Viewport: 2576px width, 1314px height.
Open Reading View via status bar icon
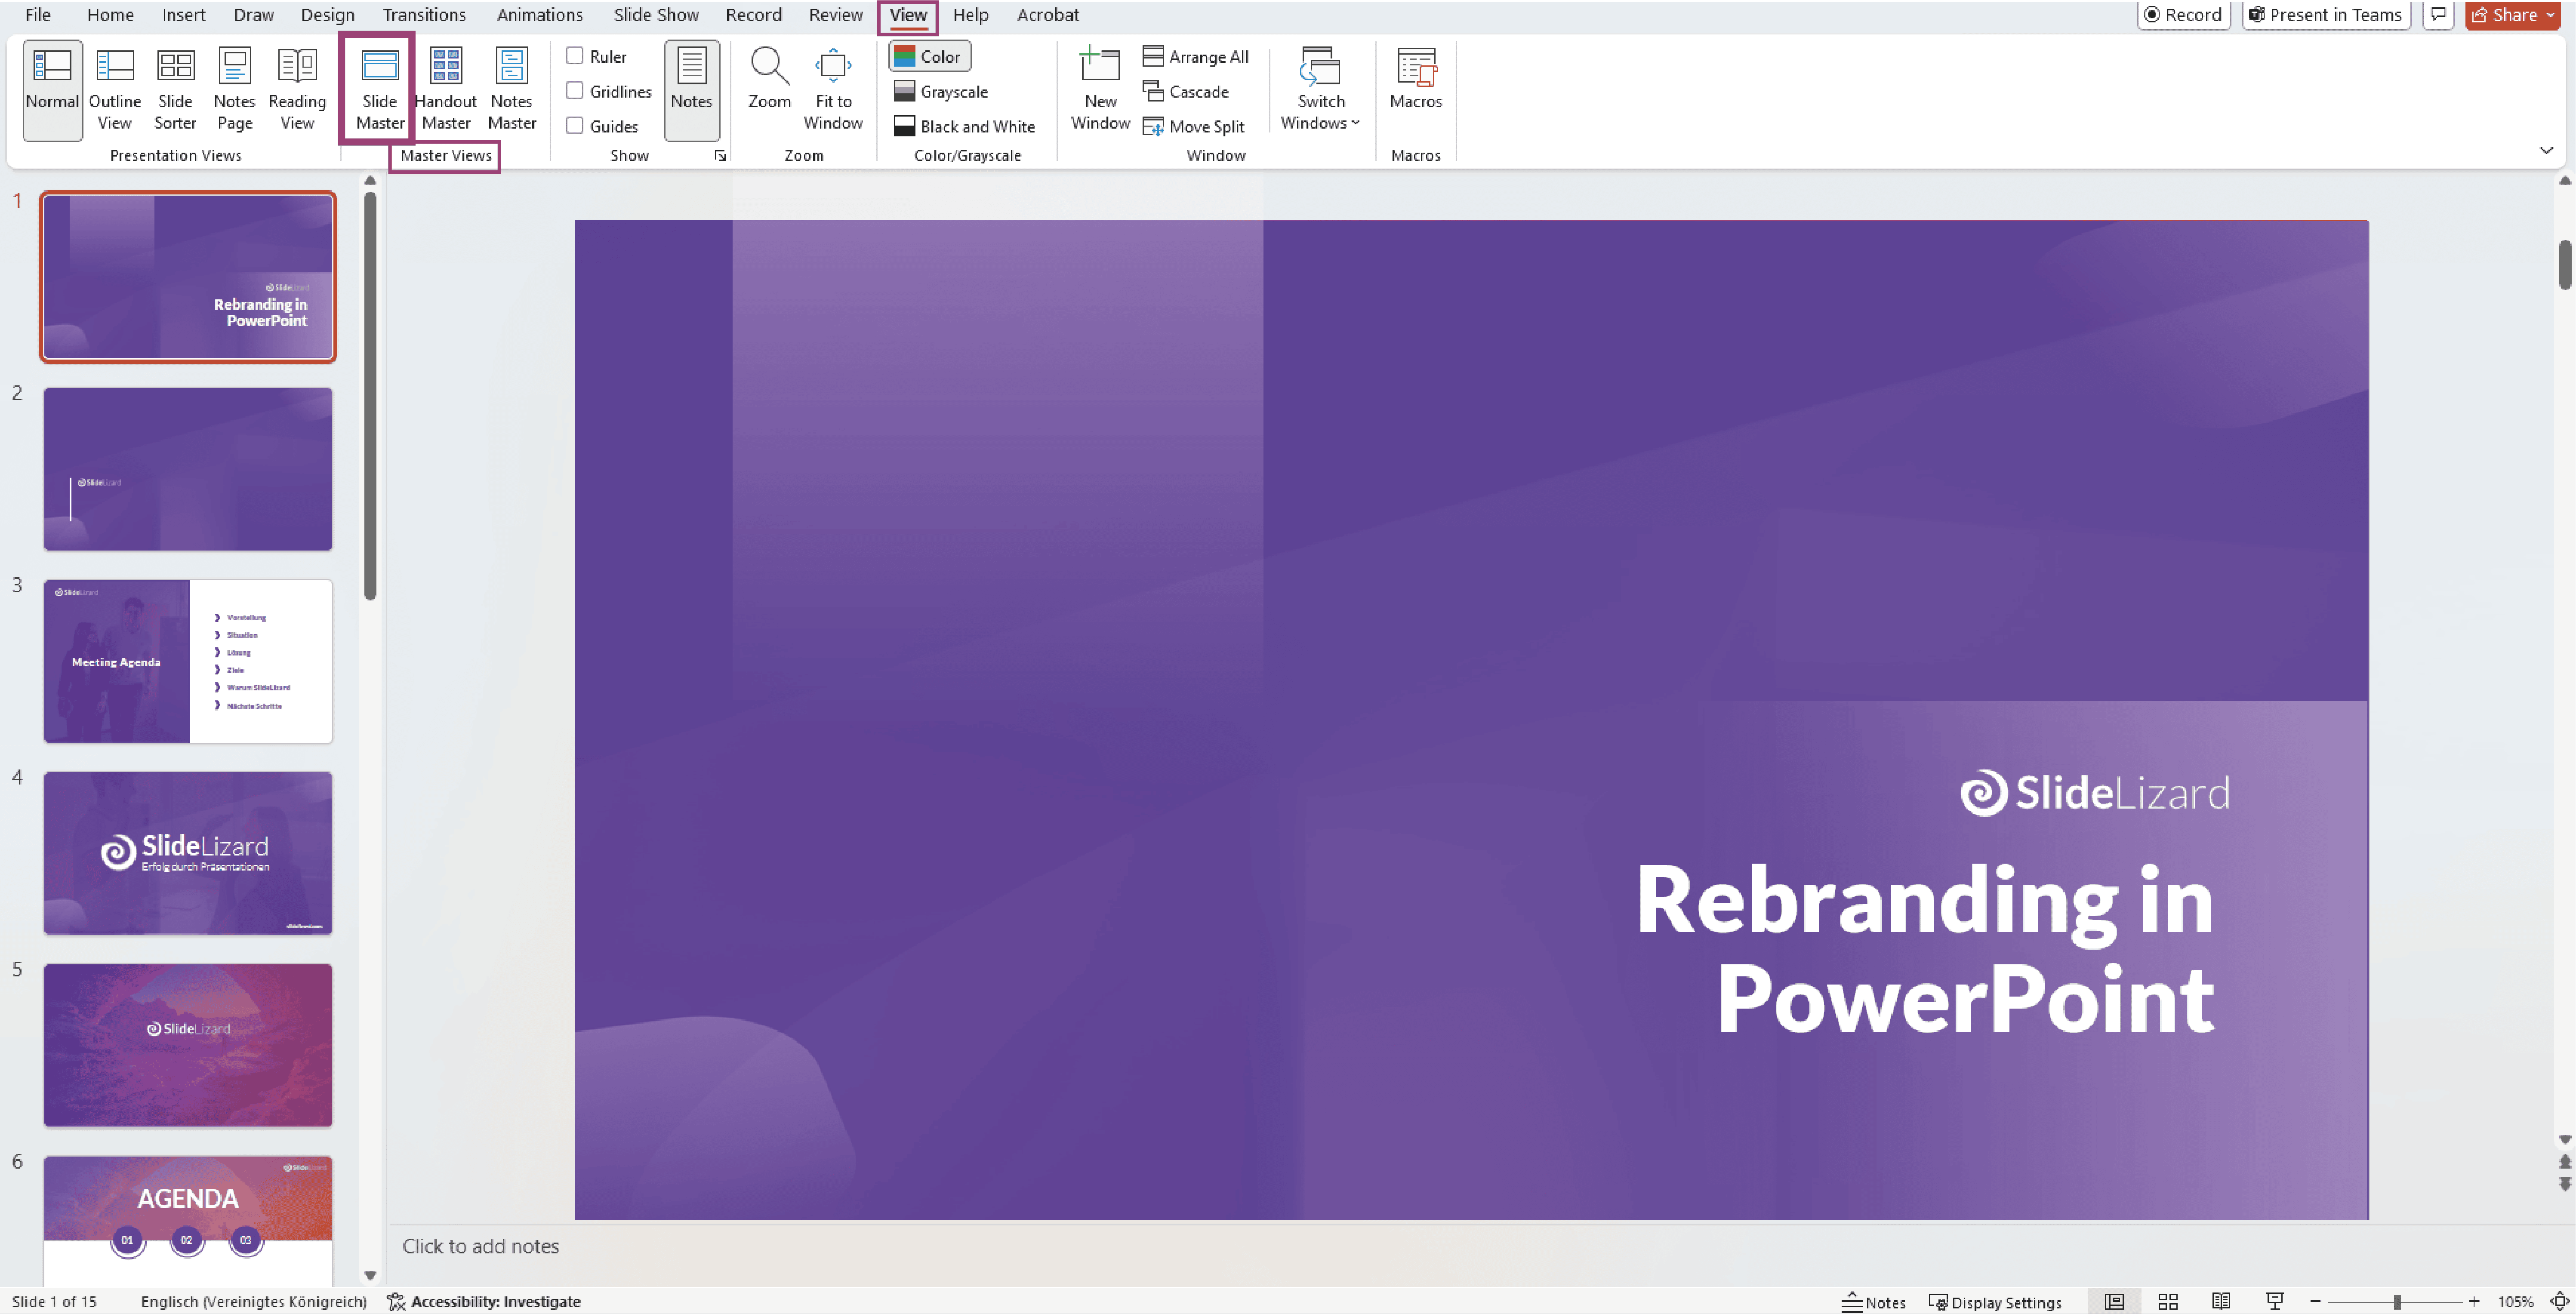coord(2221,1302)
